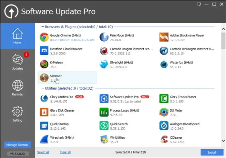Click the Auslogics BoostSpeed name text

[x=185, y=124]
